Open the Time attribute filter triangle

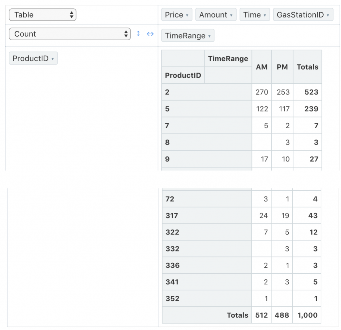265,15
